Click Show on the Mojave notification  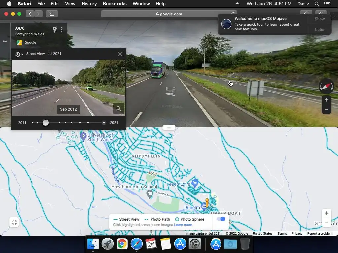click(x=320, y=19)
